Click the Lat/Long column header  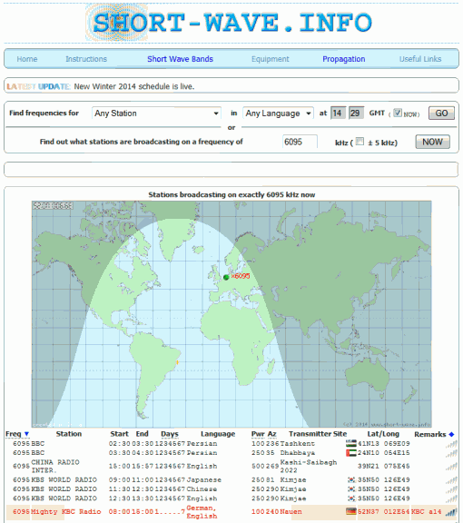(x=383, y=434)
